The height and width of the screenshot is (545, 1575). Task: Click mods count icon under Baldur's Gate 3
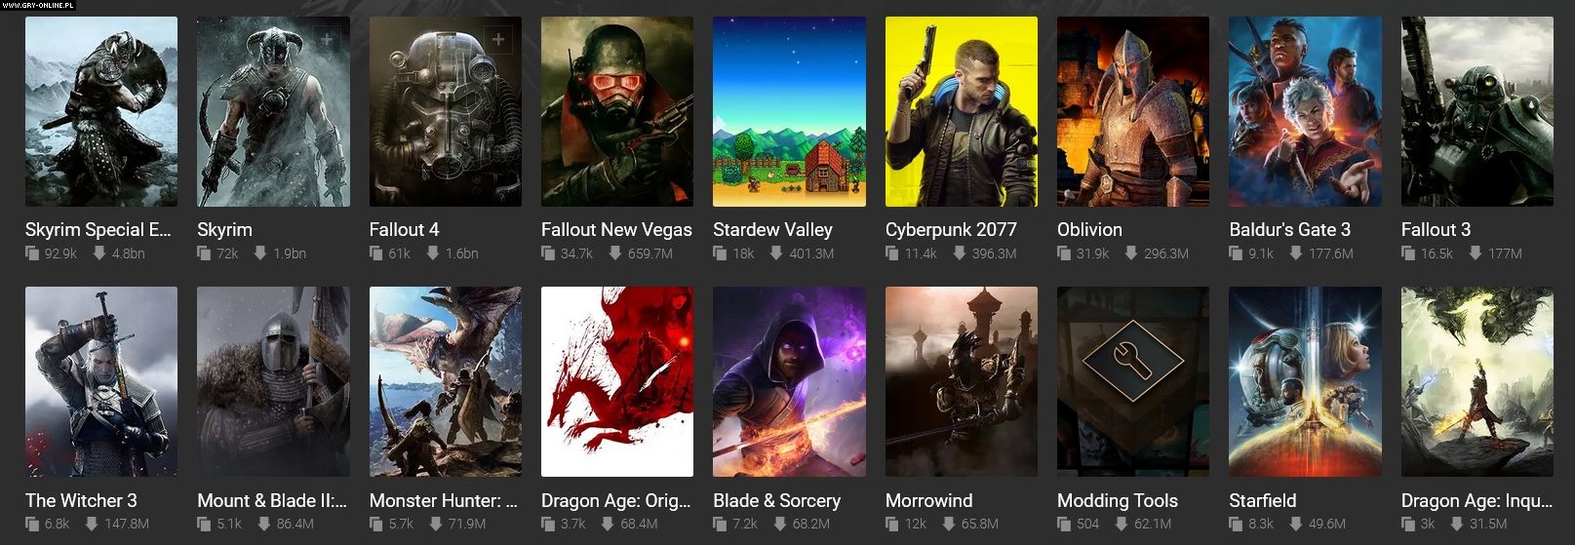pos(1236,253)
